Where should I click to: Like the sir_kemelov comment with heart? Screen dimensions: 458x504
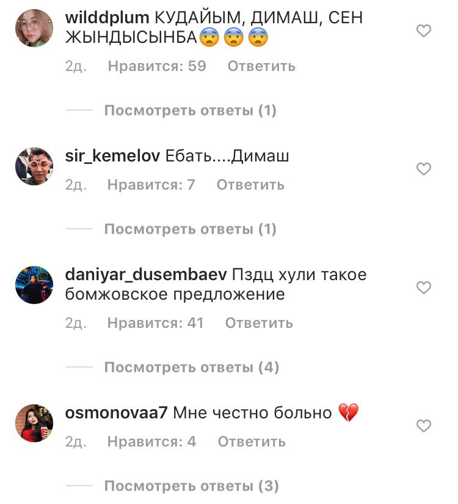pos(424,169)
